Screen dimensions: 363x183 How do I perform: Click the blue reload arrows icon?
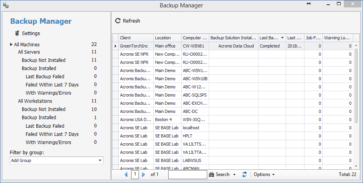coord(245,175)
